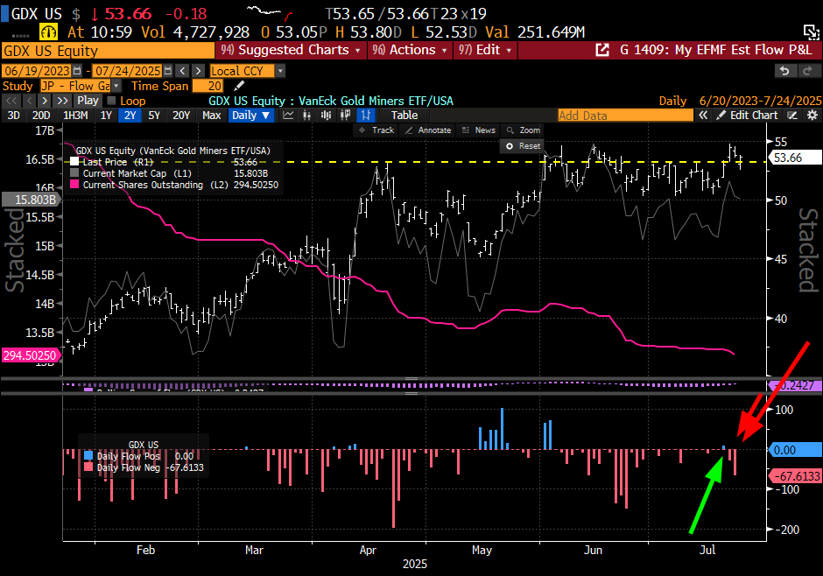Viewport: 823px width, 576px height.
Task: Open start date calendar picker for 06/19/2023
Action: 78,71
